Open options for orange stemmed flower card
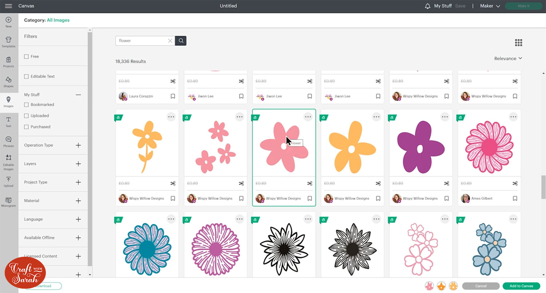 [171, 117]
